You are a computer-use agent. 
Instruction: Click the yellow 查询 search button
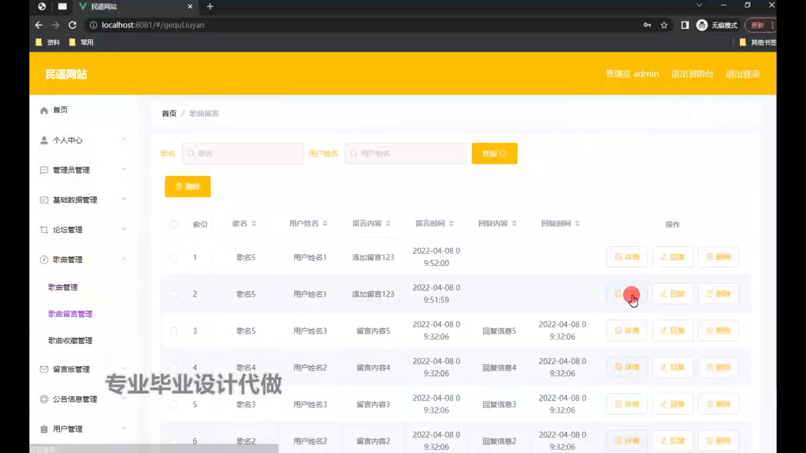tap(494, 154)
